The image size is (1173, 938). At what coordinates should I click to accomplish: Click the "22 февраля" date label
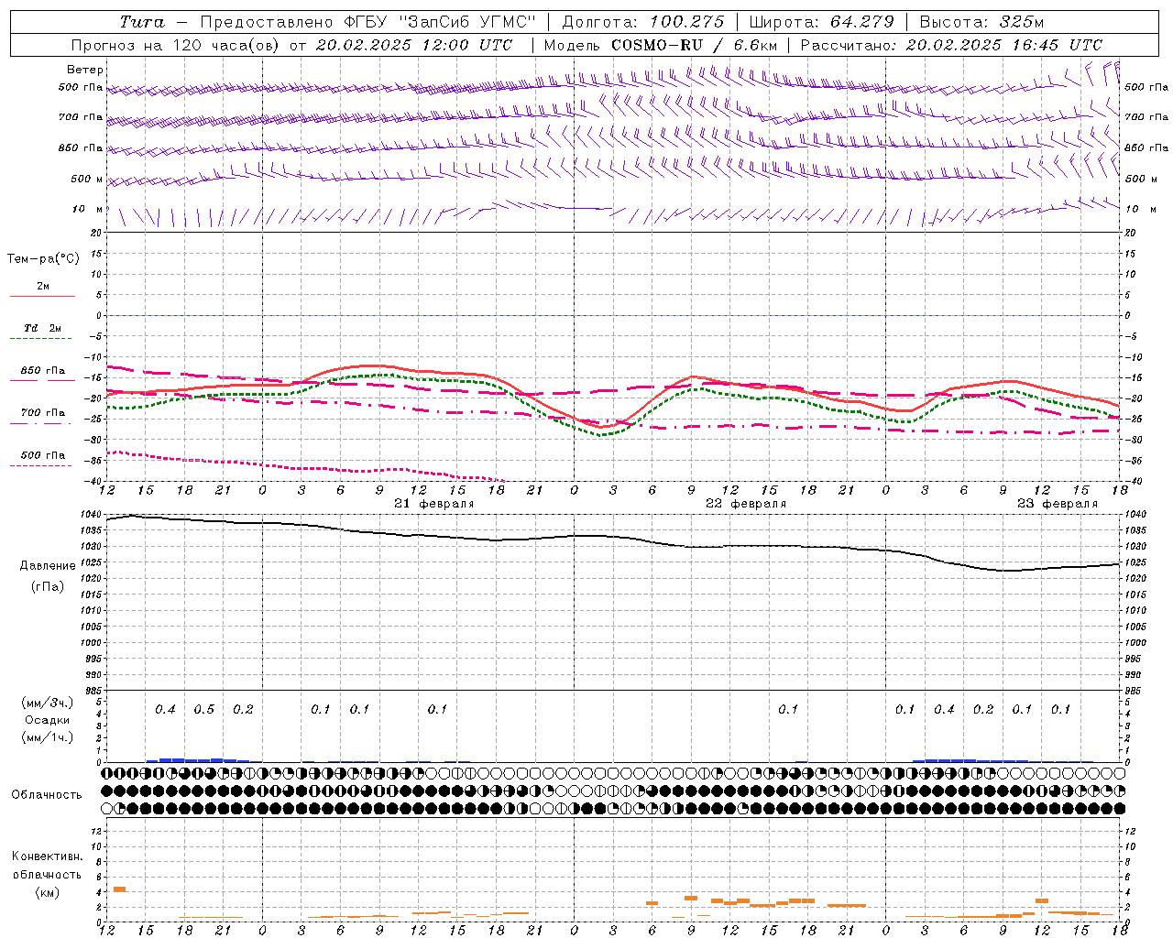click(x=746, y=504)
